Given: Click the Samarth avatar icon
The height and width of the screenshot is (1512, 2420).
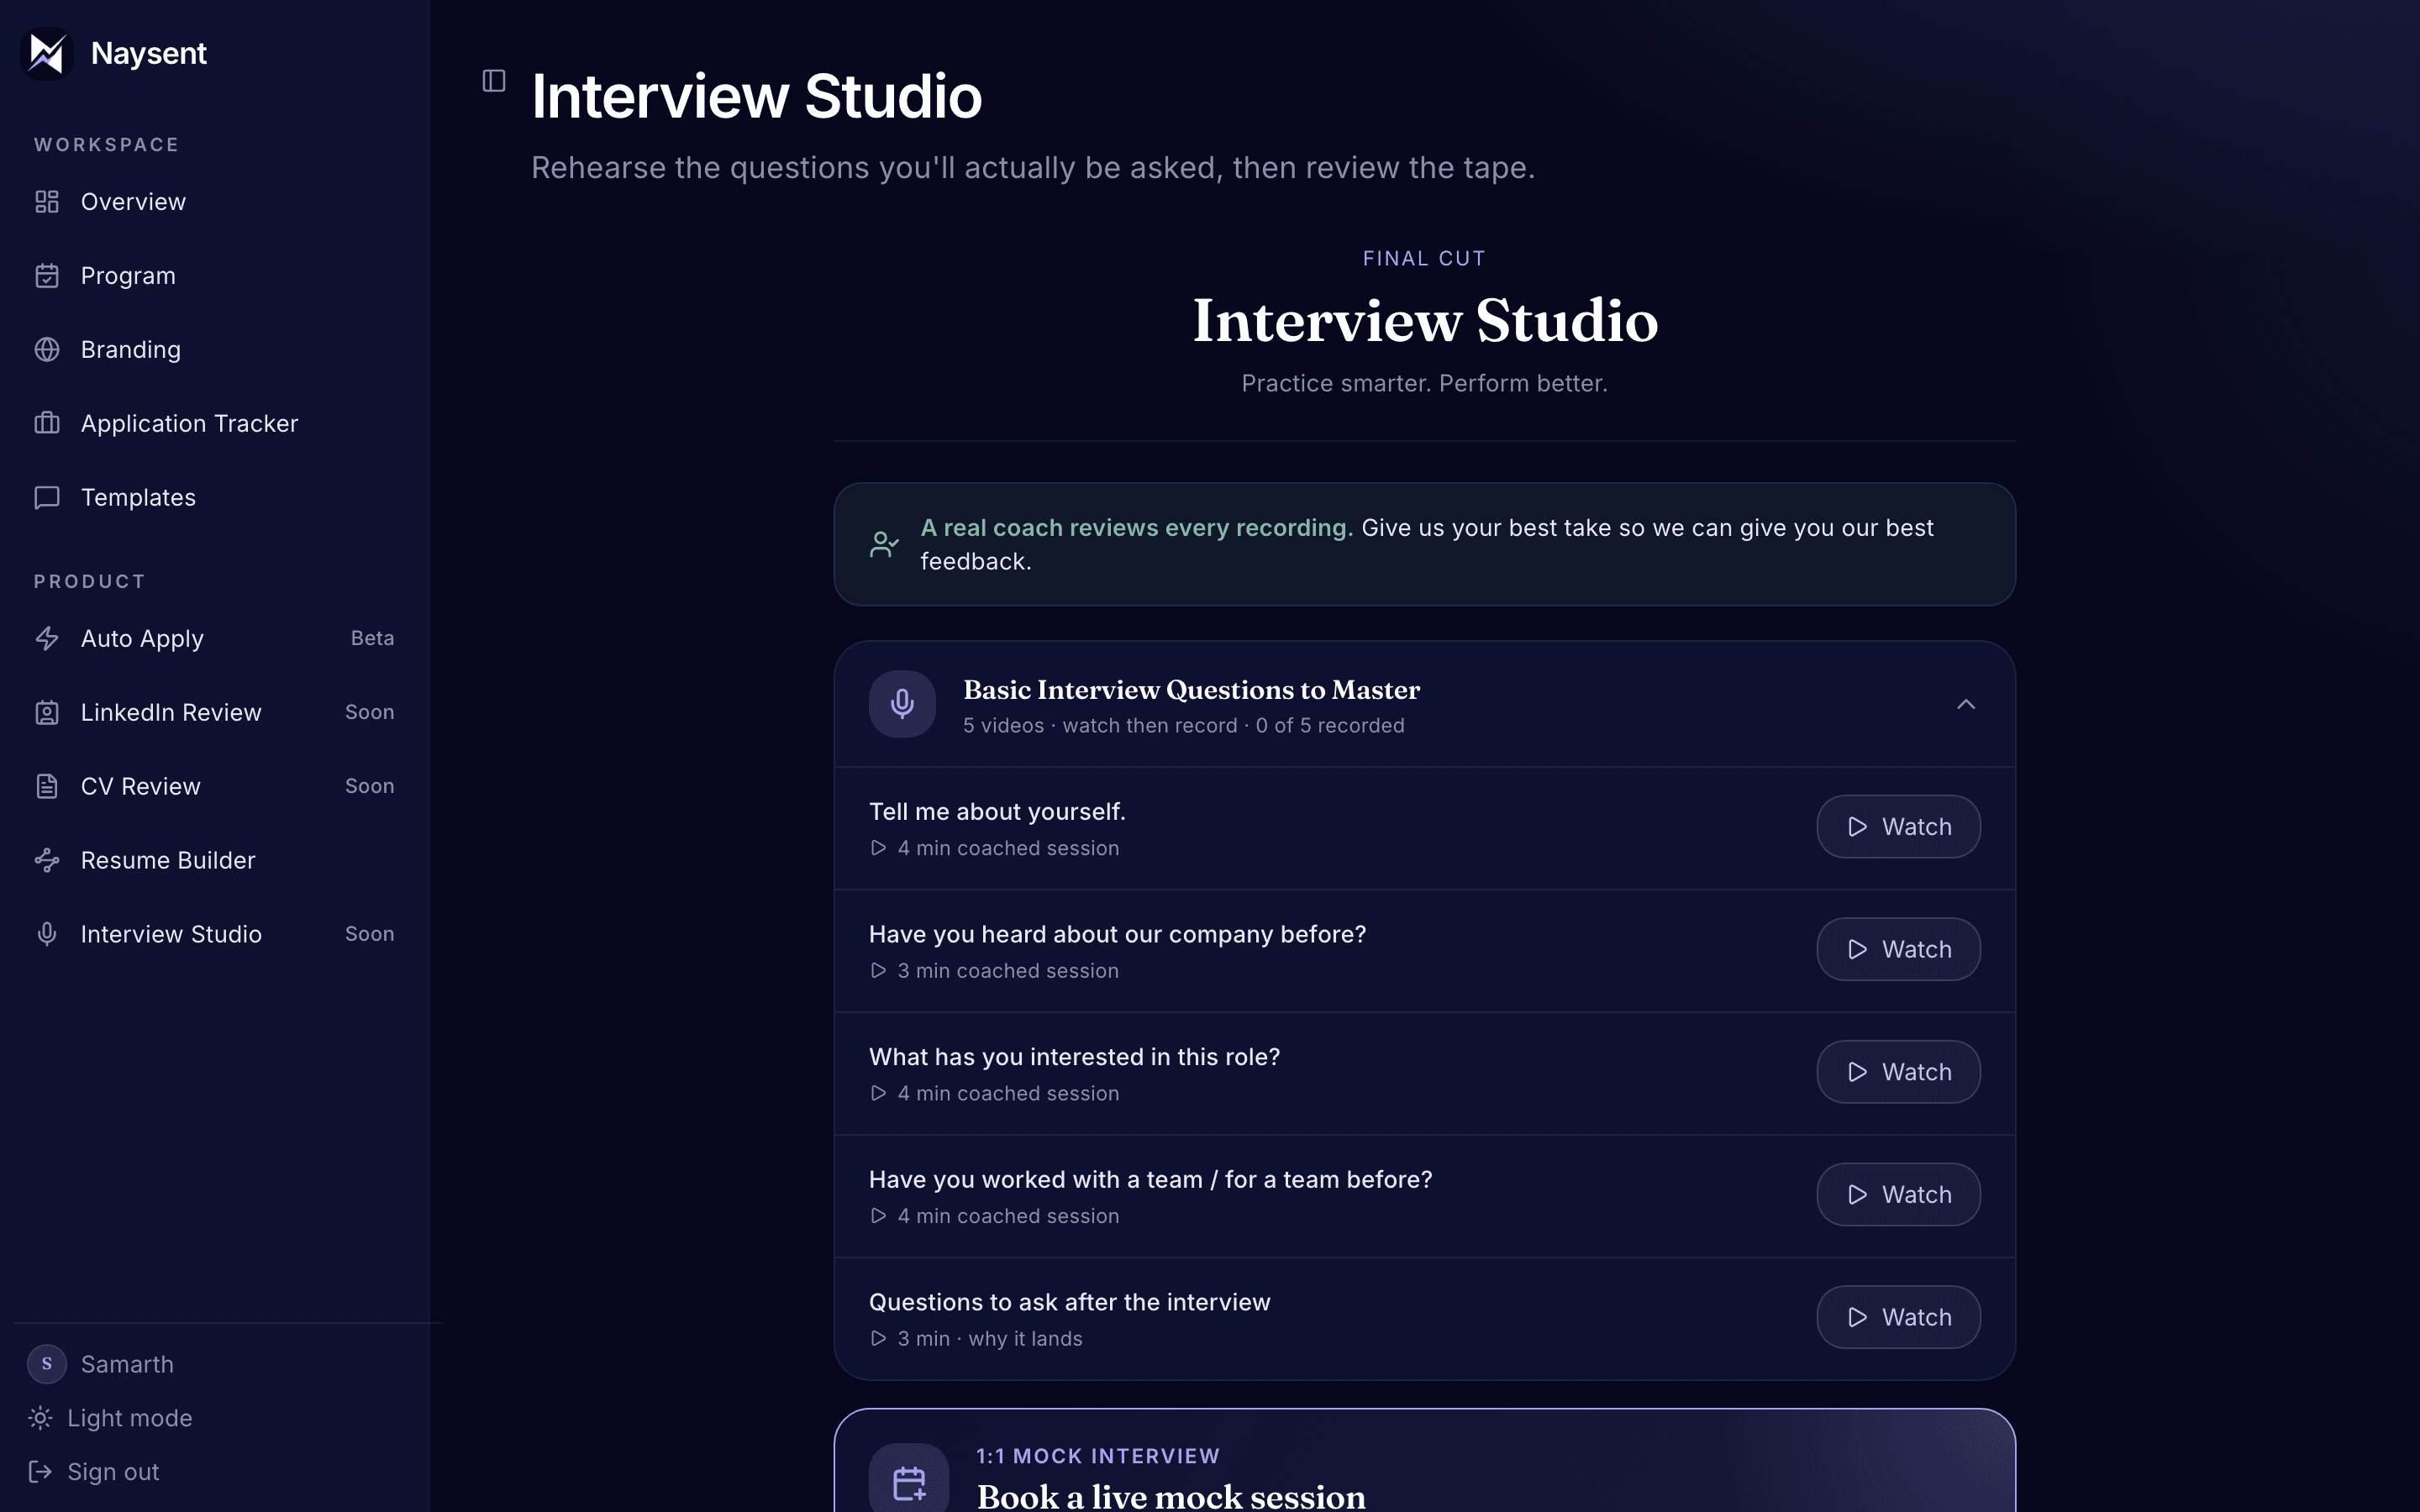Looking at the screenshot, I should point(47,1364).
